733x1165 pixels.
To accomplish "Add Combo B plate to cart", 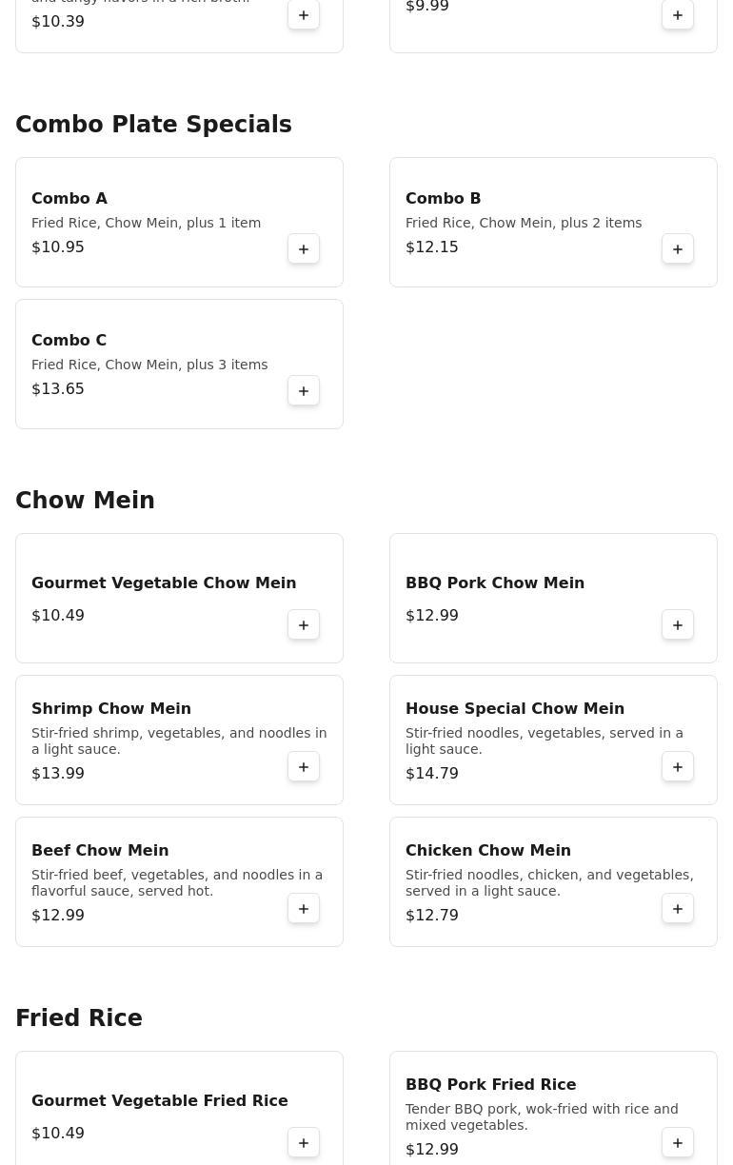I will pyautogui.click(x=678, y=249).
